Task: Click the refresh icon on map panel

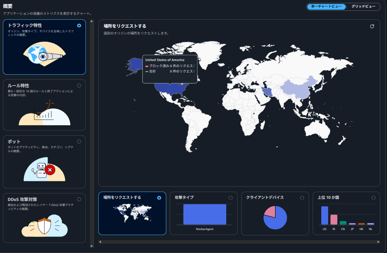Action: click(x=372, y=26)
